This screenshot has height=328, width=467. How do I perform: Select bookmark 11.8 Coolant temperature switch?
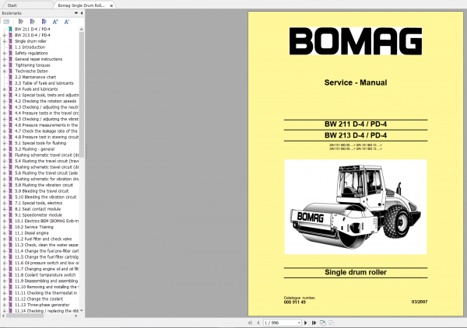(45, 275)
